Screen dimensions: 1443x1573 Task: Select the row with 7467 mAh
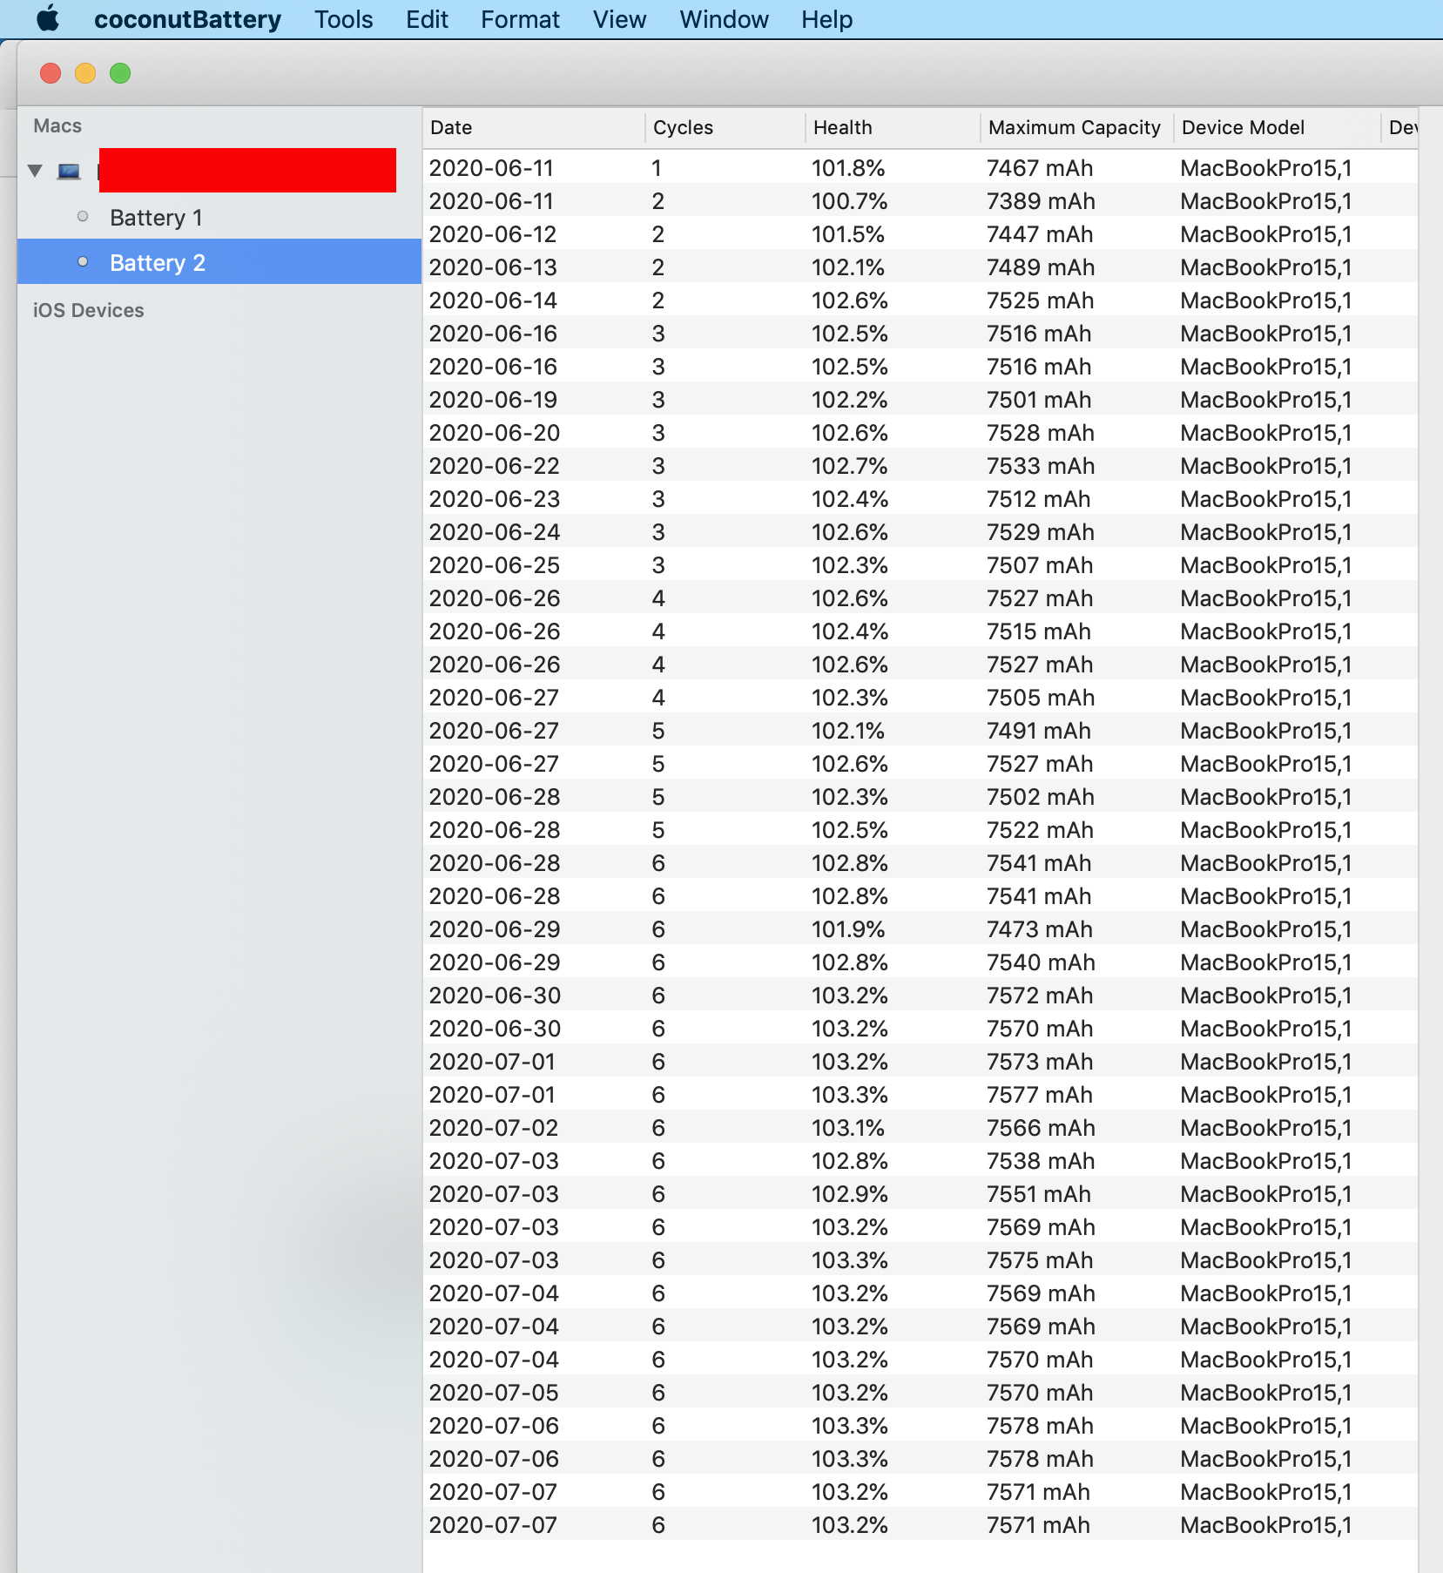pyautogui.click(x=920, y=167)
